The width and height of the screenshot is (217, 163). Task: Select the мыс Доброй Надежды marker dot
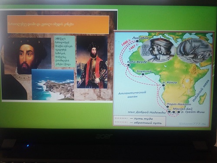pos(169,112)
